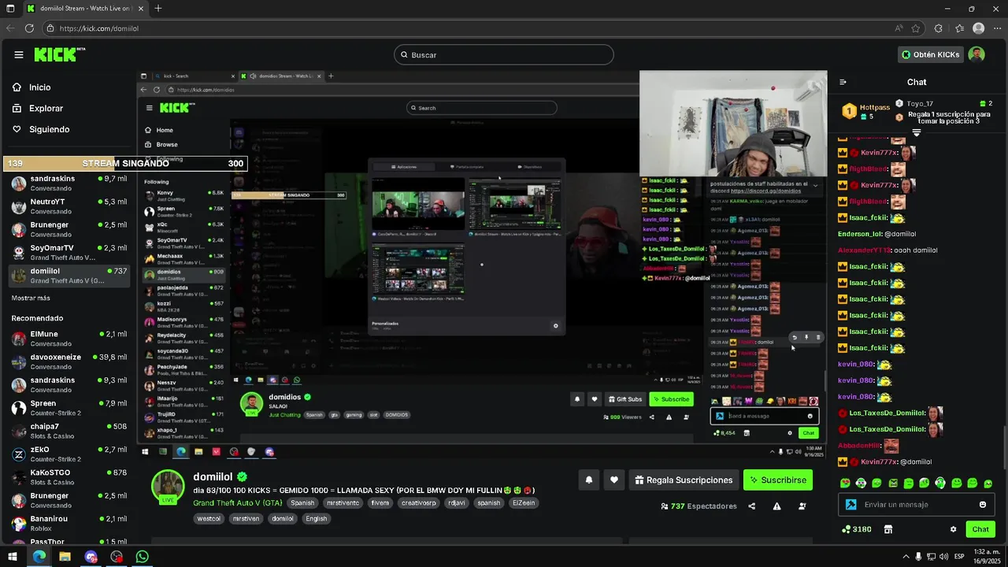Click the fivem tag

pyautogui.click(x=380, y=502)
